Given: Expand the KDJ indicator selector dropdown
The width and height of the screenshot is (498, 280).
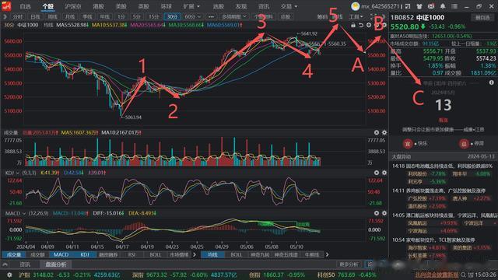Looking at the screenshot, I should 12,173.
